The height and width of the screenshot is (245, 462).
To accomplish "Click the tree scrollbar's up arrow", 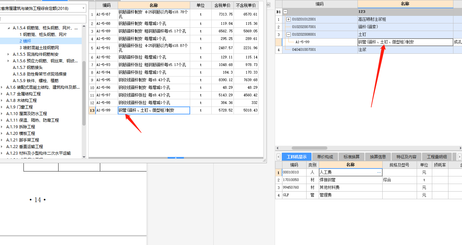I will pyautogui.click(x=84, y=26).
